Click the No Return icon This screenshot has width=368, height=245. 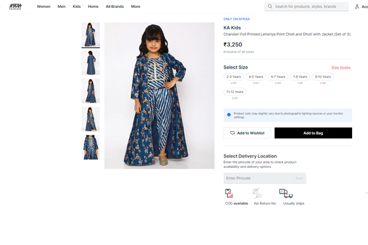click(257, 194)
